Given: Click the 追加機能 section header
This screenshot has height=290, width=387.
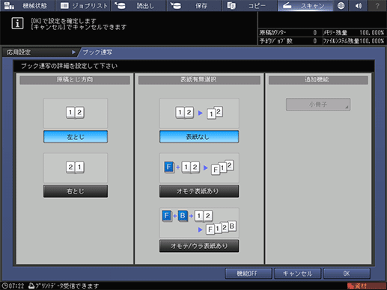Looking at the screenshot, I should point(318,80).
